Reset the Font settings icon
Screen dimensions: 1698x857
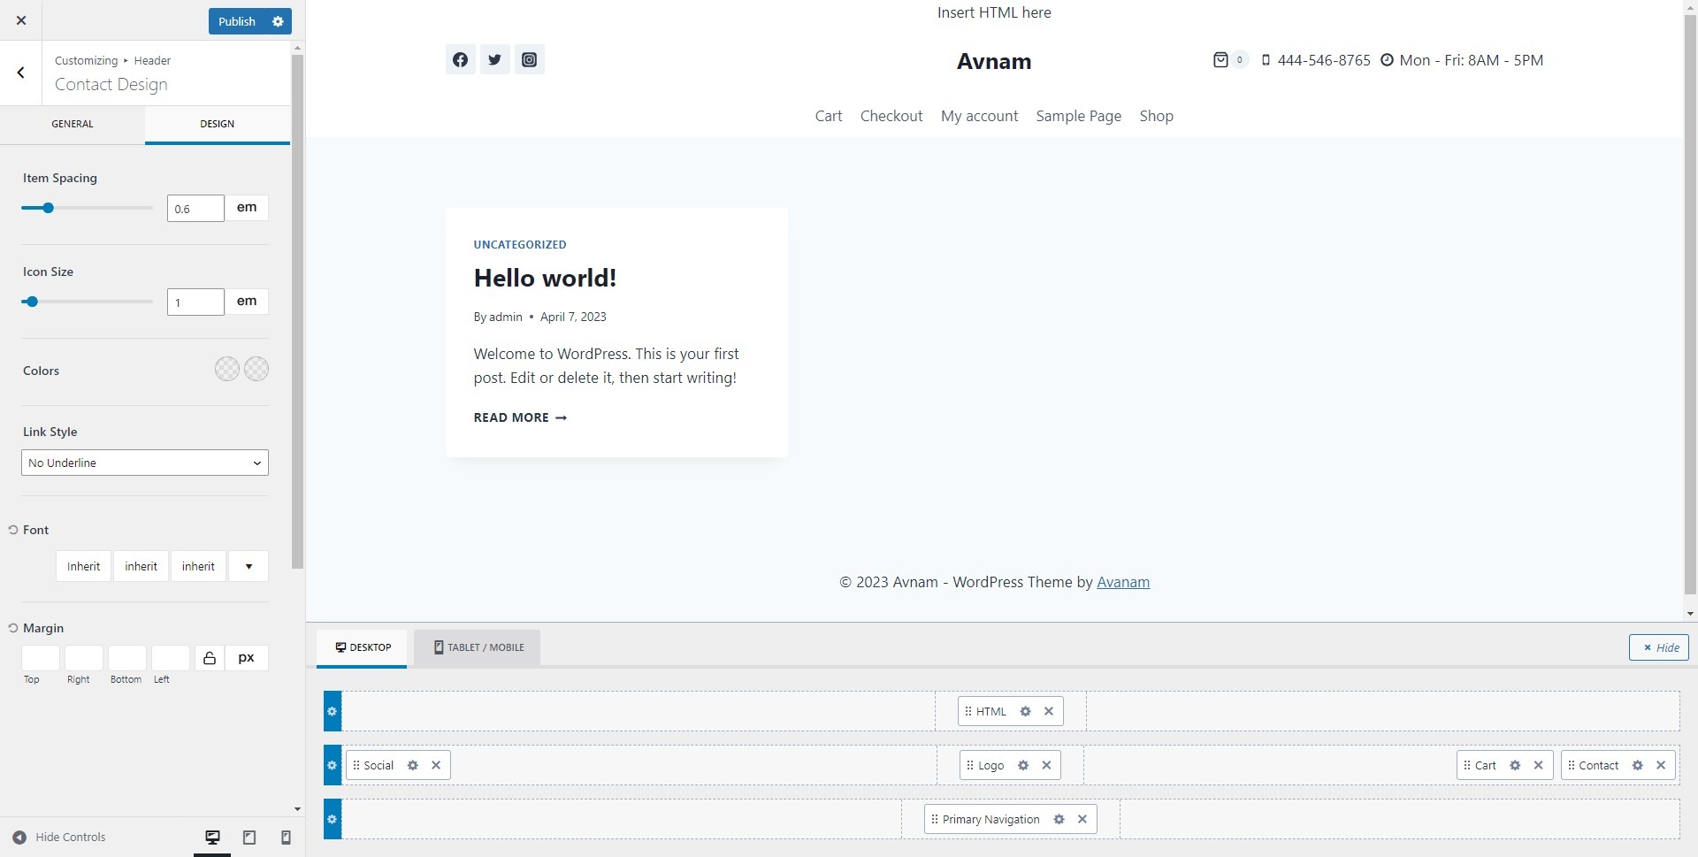pyautogui.click(x=13, y=530)
